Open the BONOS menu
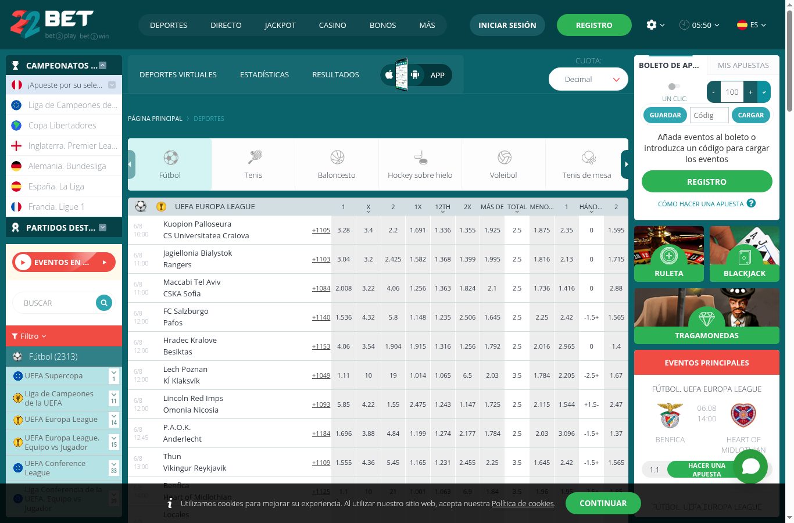Image resolution: width=794 pixels, height=523 pixels. pyautogui.click(x=383, y=25)
